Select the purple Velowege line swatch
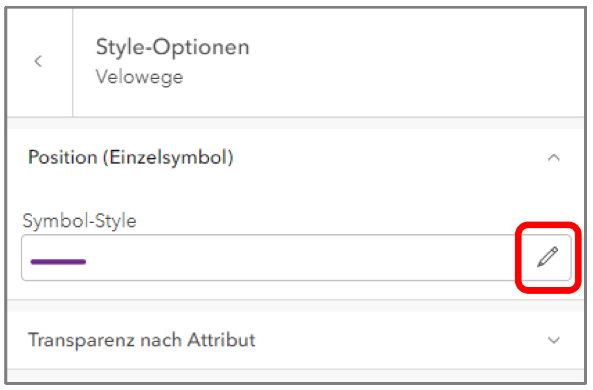593x390 pixels. pos(58,262)
